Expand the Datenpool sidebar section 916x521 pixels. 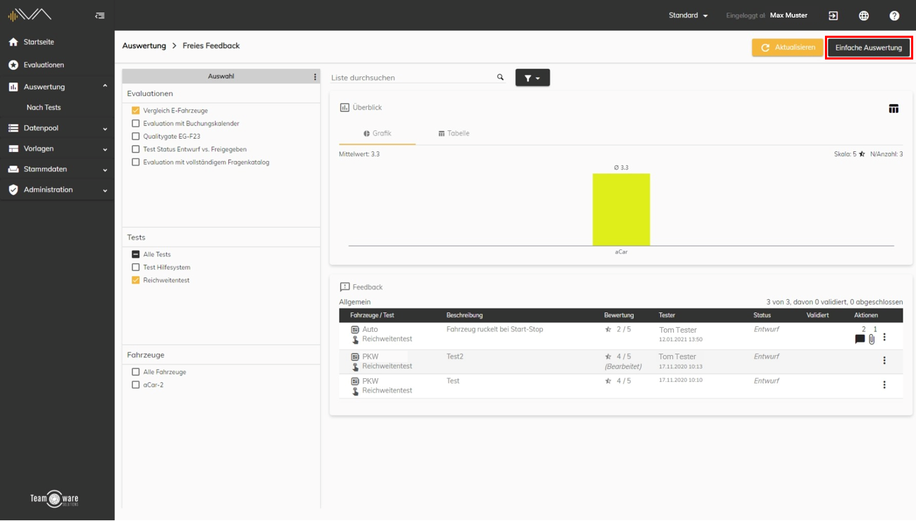tap(105, 129)
